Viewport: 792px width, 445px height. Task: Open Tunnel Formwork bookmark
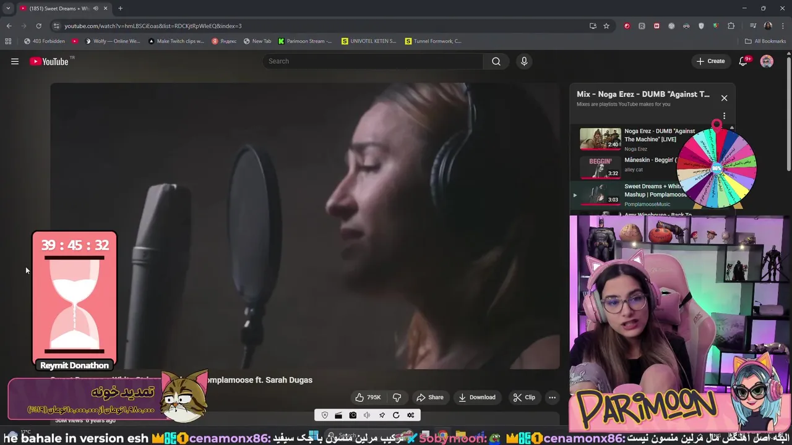coord(433,41)
